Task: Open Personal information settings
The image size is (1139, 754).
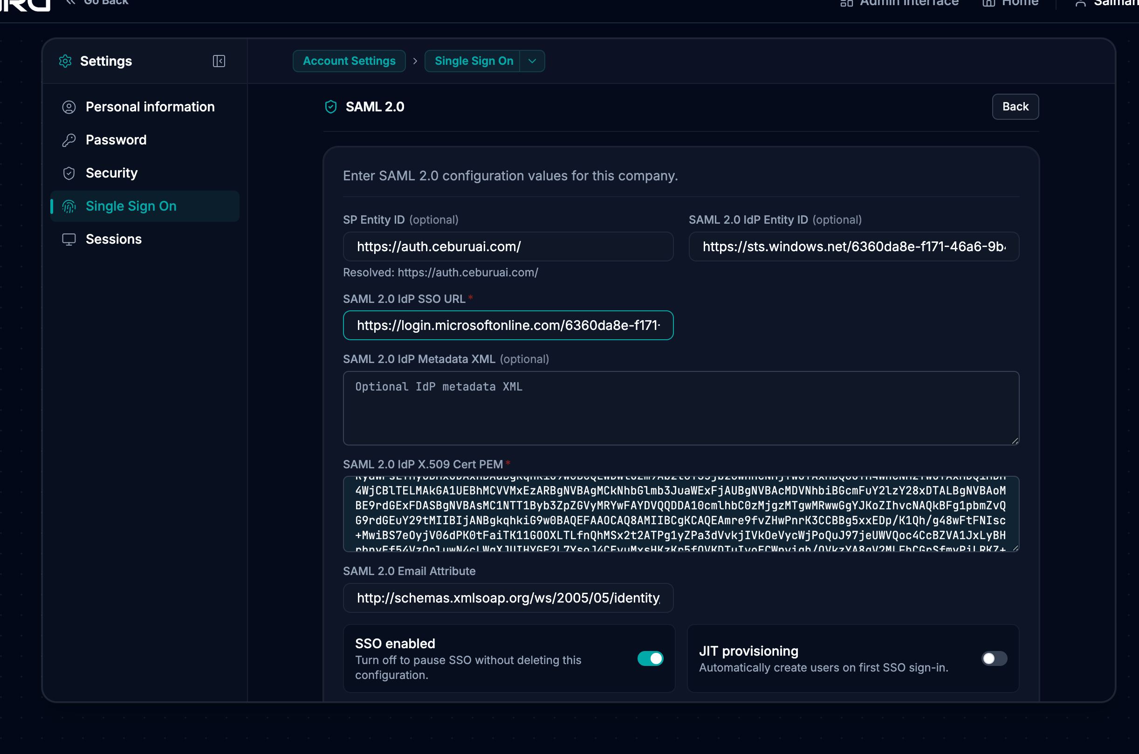Action: [145, 107]
